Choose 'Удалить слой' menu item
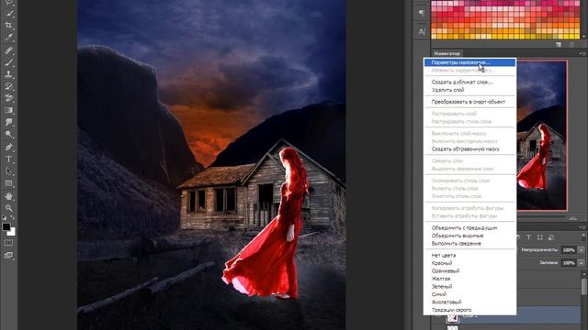Screen dimensions: 588x330 pos(469,90)
